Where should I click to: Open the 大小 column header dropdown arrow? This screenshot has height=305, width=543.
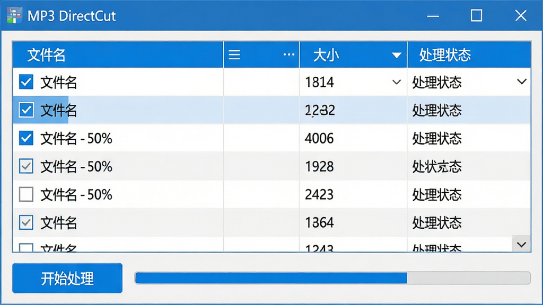397,55
